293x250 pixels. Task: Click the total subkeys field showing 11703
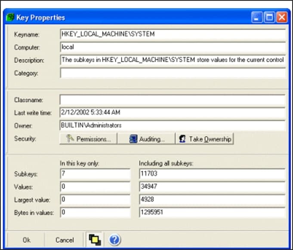click(212, 174)
